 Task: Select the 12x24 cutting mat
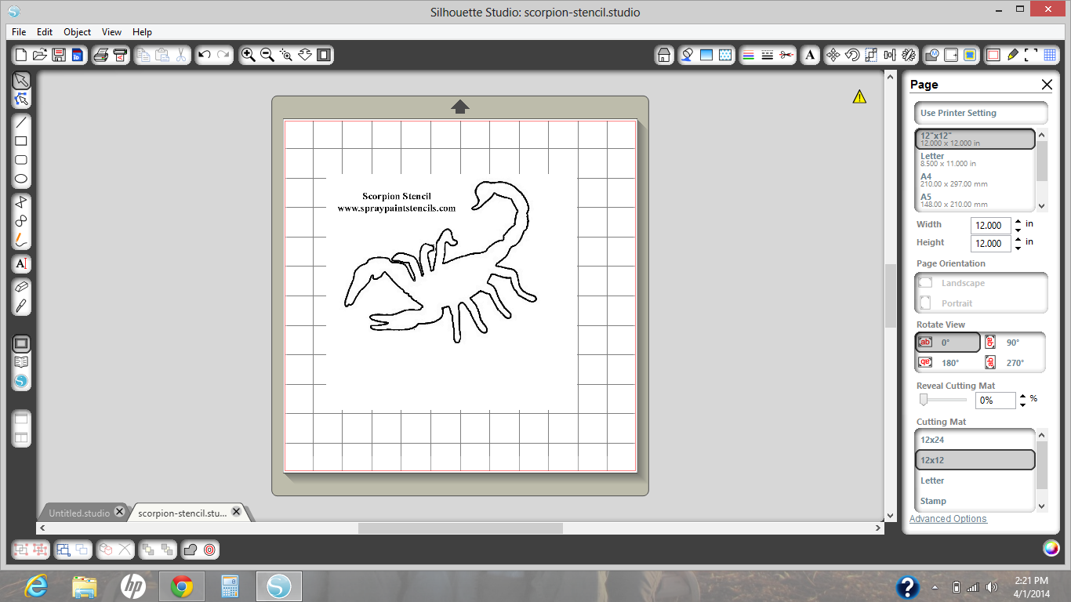pyautogui.click(x=975, y=440)
